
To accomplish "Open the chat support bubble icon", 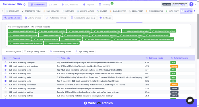I will click(190, 100).
